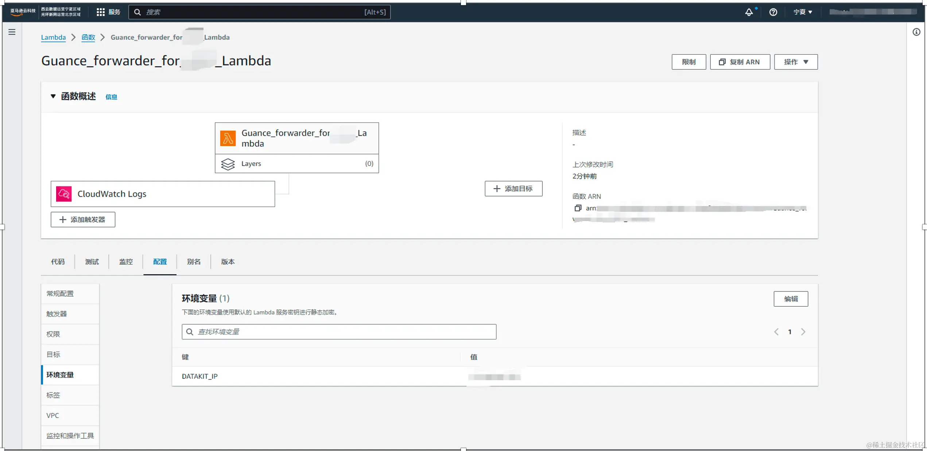Click the 编辑 environment variables button

[791, 299]
